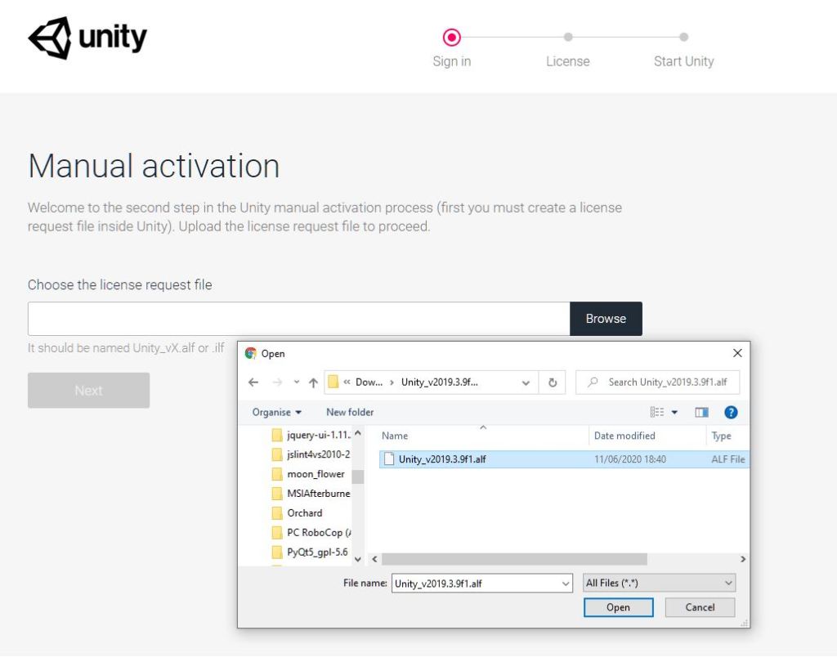Select the Sign in step indicator
The height and width of the screenshot is (662, 837).
[451, 38]
